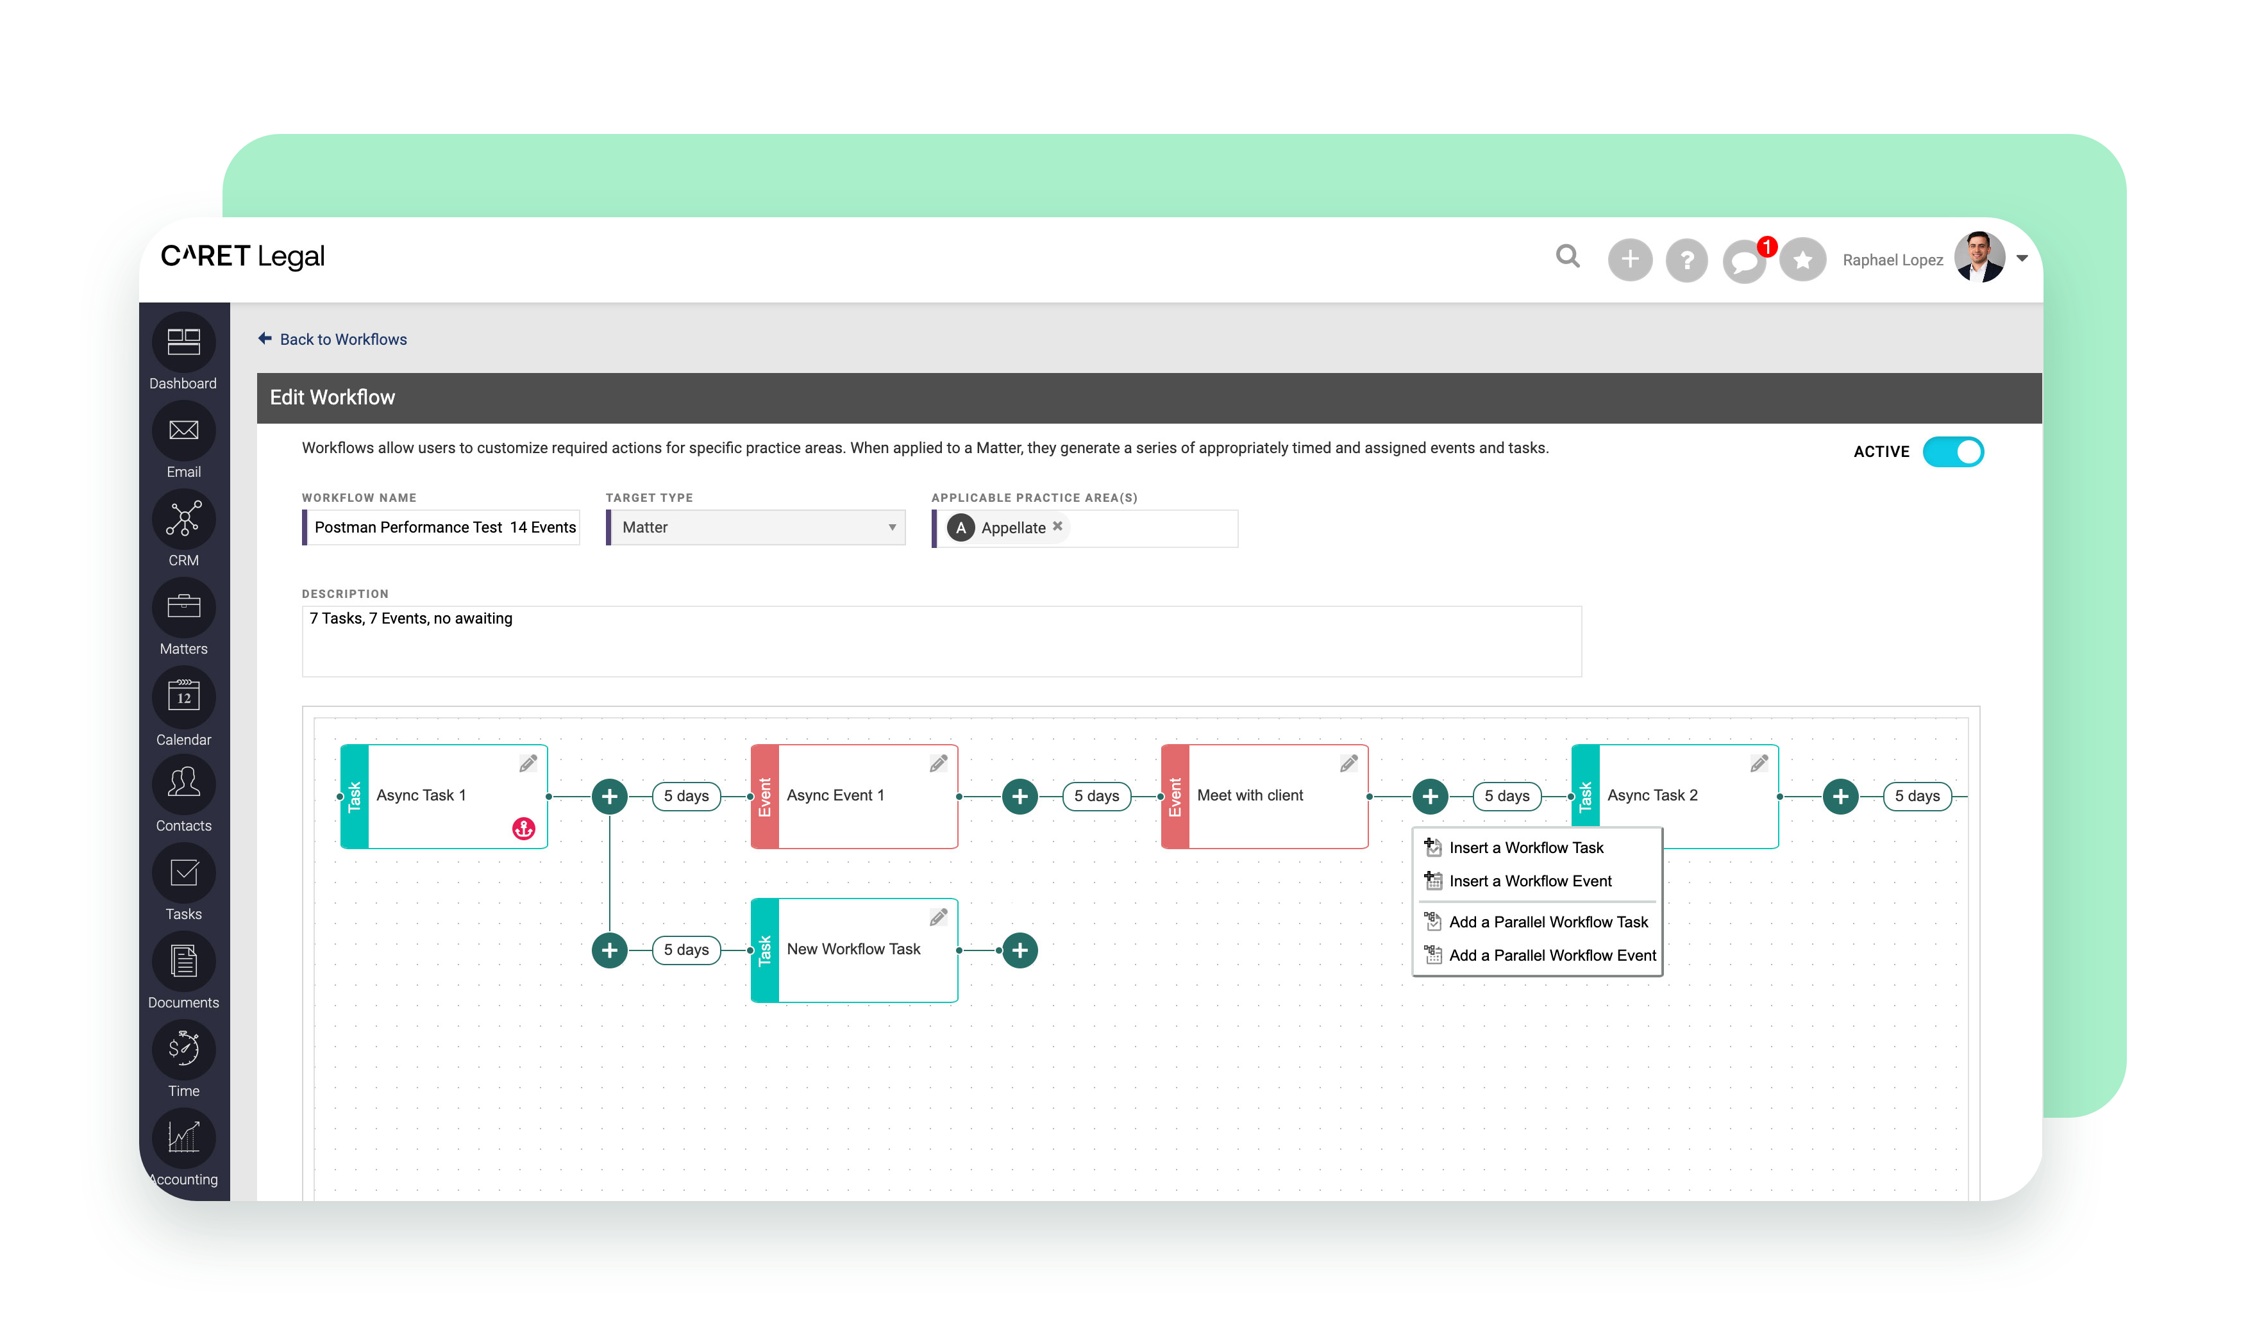
Task: Remove the Appellate practice area tag
Action: pos(1057,526)
